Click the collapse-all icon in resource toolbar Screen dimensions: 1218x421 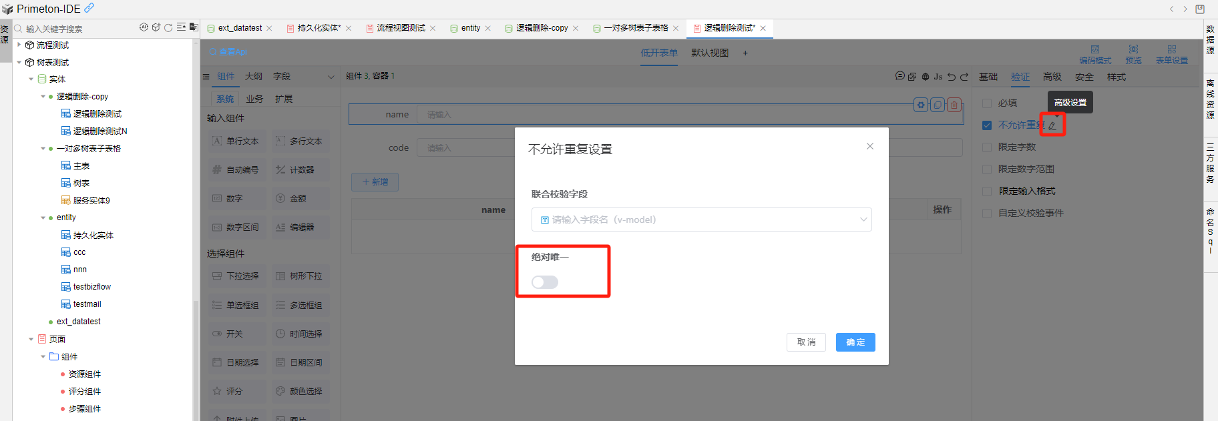(181, 27)
